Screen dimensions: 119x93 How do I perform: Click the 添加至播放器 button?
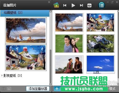coord(38,89)
